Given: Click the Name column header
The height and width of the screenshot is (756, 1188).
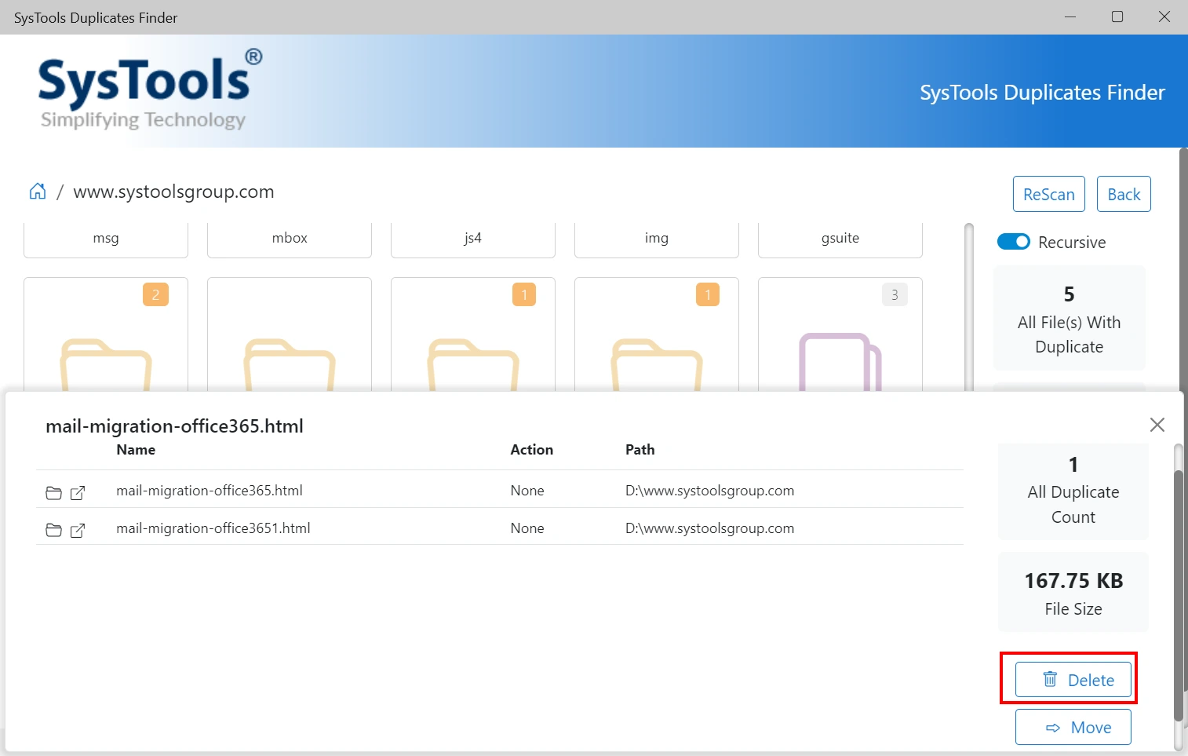Looking at the screenshot, I should 136,450.
